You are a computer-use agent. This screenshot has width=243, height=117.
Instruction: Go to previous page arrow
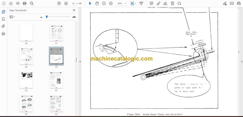tap(59, 3)
